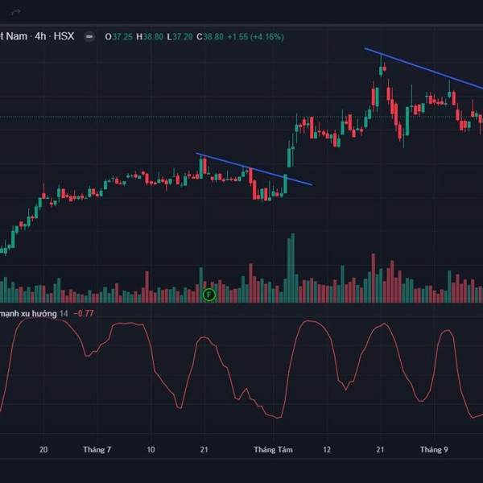Click the change value +1.55 (+4.16%)
Screen dimensions: 483x483
(256, 37)
